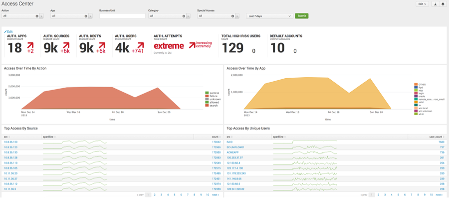Sort Top Access By Source by src column
The width and height of the screenshot is (449, 198).
[6, 137]
